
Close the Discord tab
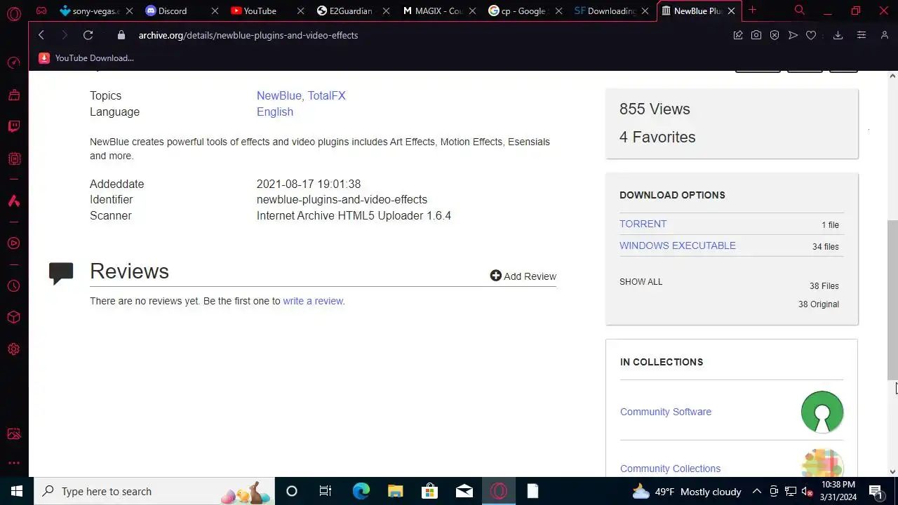coord(215,11)
